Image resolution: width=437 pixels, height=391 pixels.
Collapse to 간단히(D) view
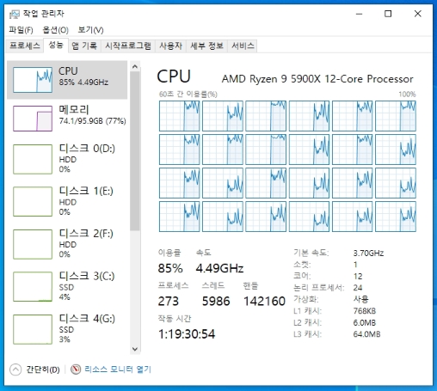[35, 370]
